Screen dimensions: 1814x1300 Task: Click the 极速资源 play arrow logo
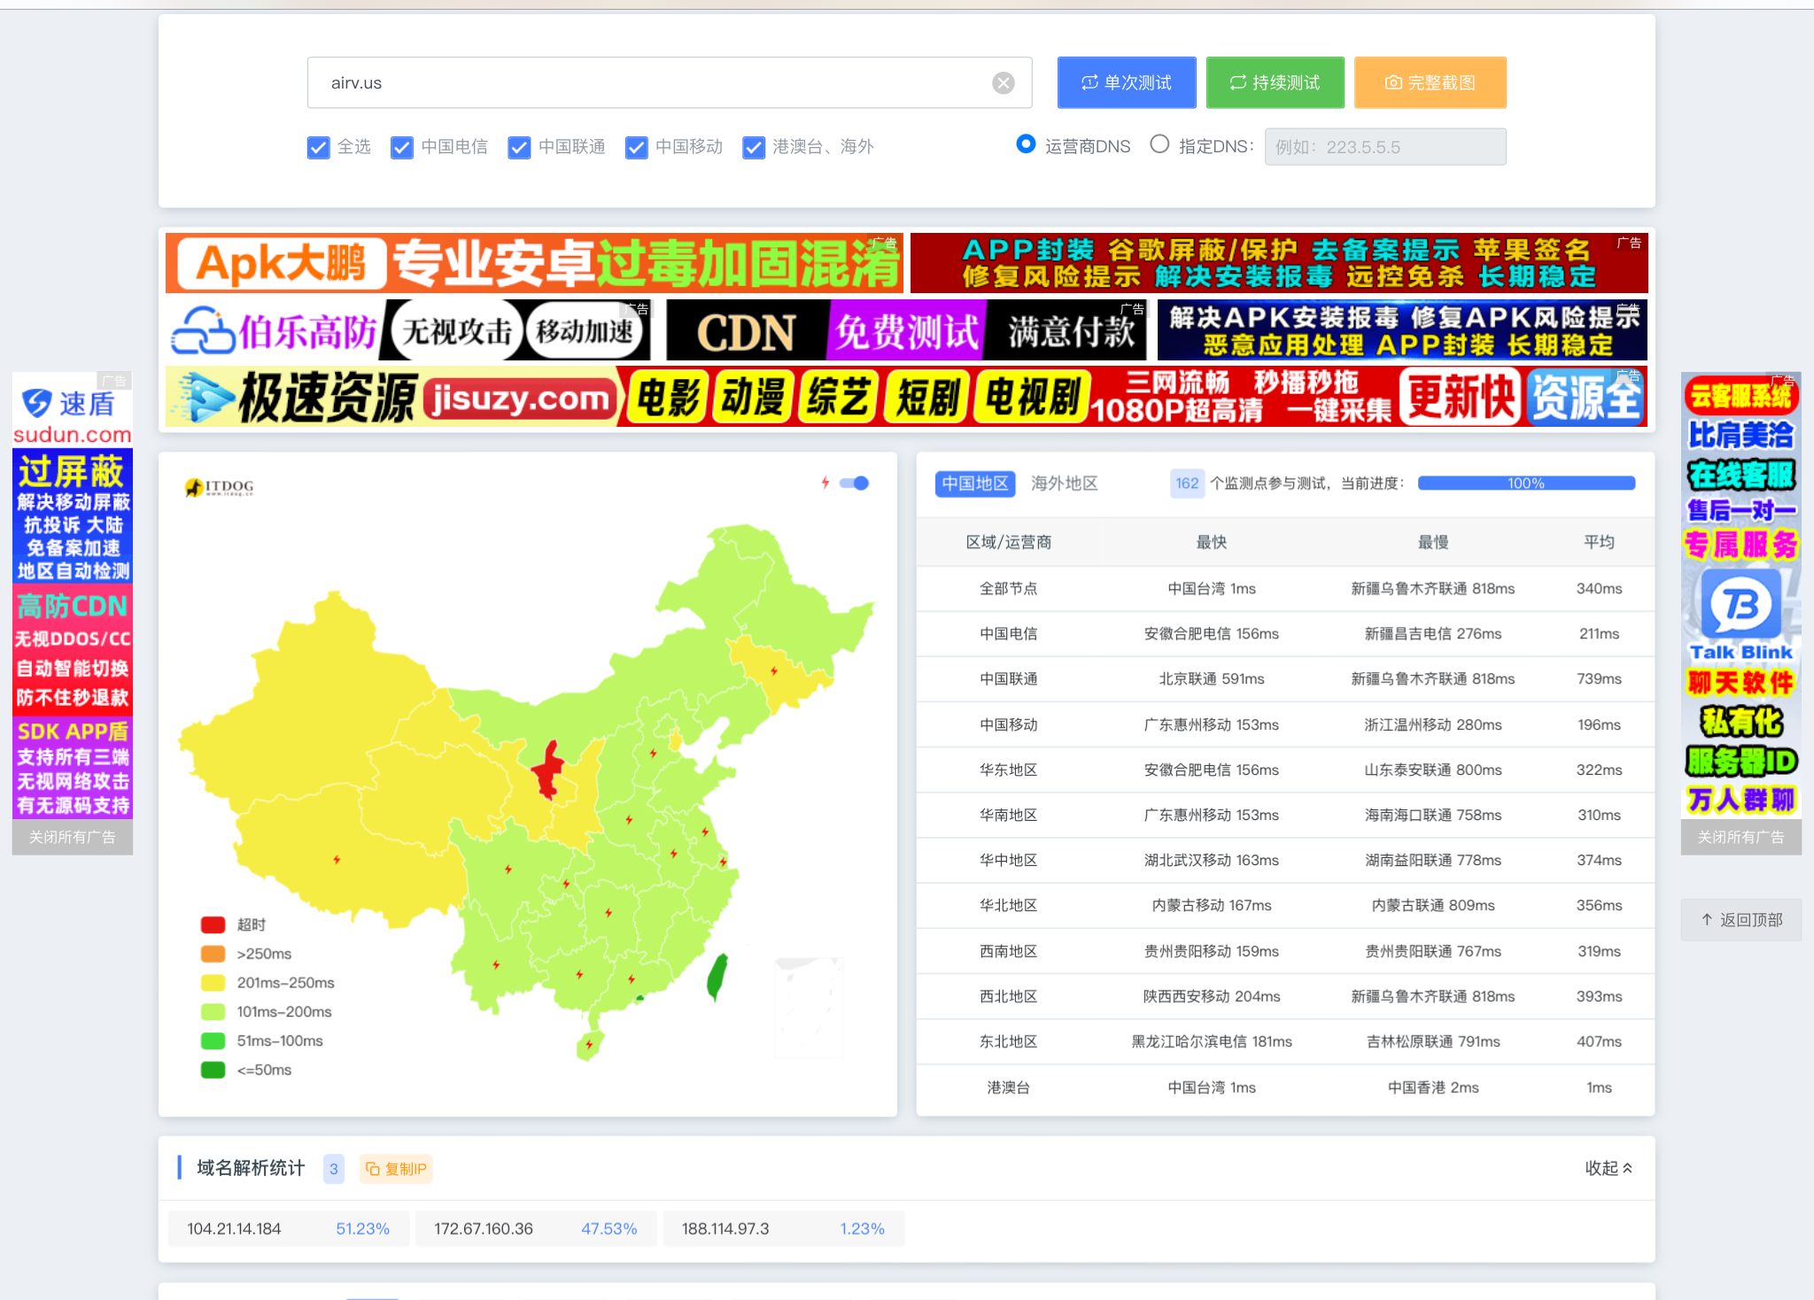[x=204, y=398]
